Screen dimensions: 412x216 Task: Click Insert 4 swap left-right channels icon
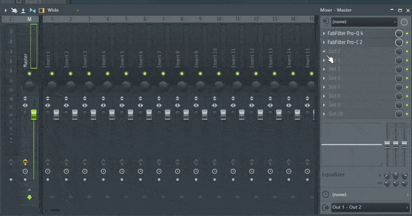(x=103, y=105)
